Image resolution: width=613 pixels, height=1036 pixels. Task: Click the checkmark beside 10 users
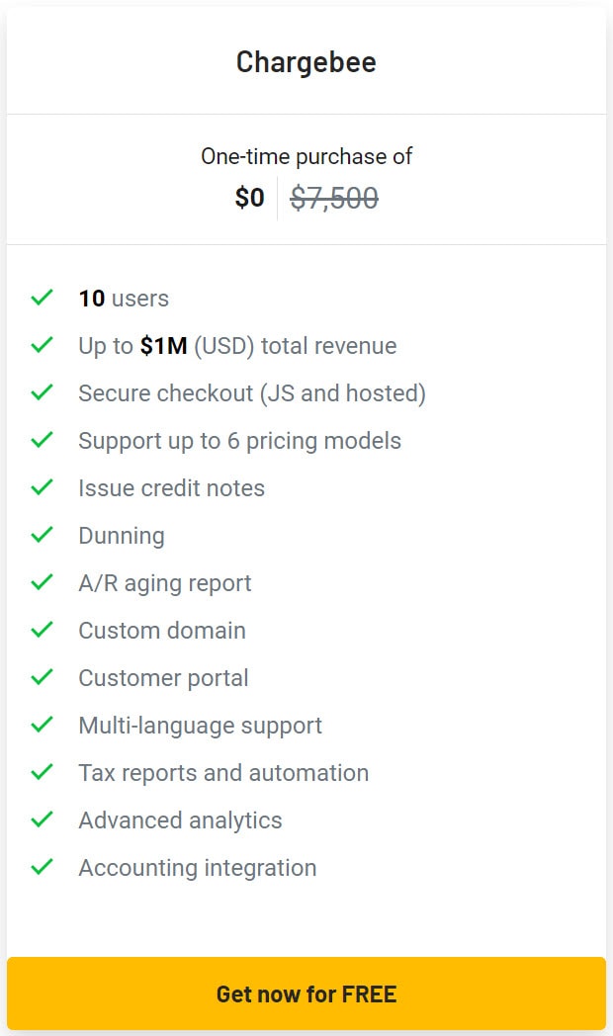coord(42,298)
